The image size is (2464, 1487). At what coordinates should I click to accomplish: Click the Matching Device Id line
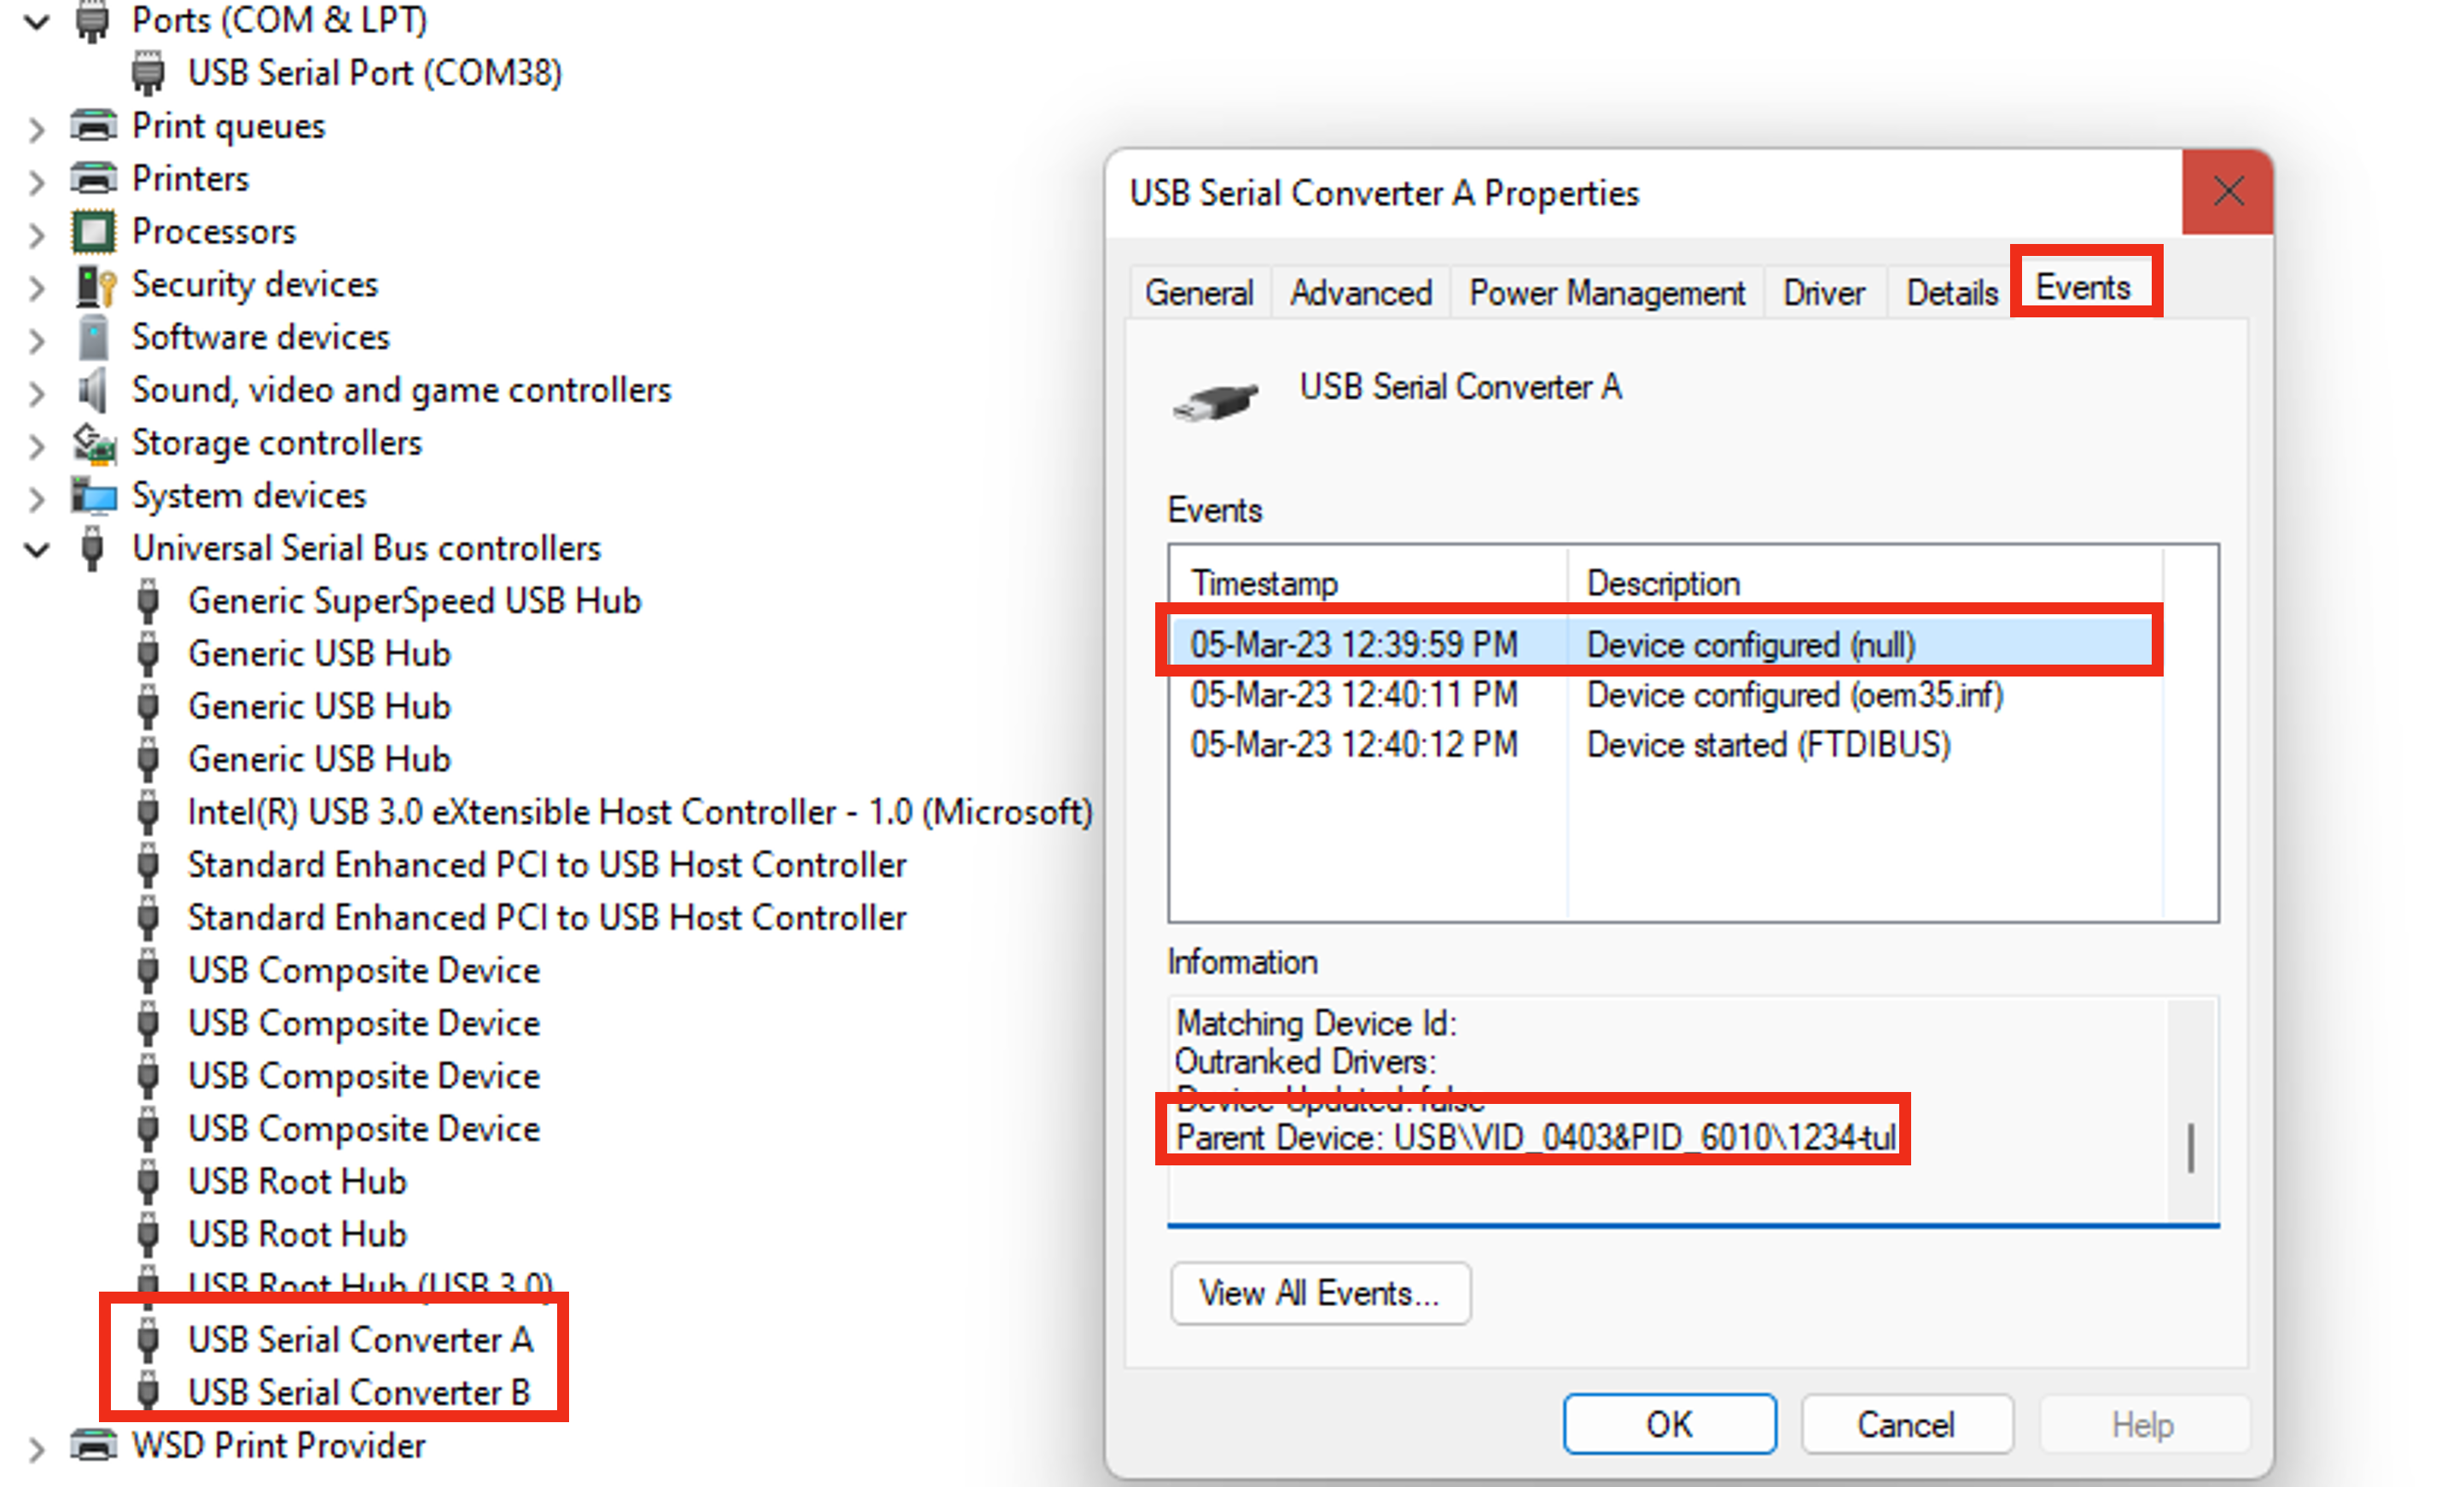coord(1316,1023)
